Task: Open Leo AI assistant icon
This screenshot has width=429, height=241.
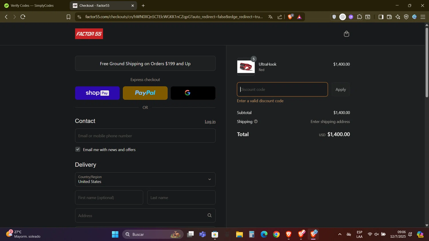Action: coord(398,17)
